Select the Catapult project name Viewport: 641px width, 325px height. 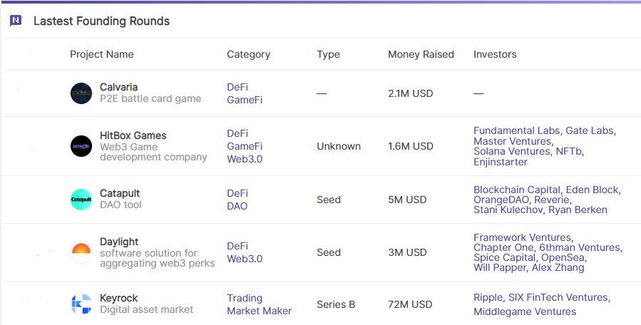coord(120,193)
